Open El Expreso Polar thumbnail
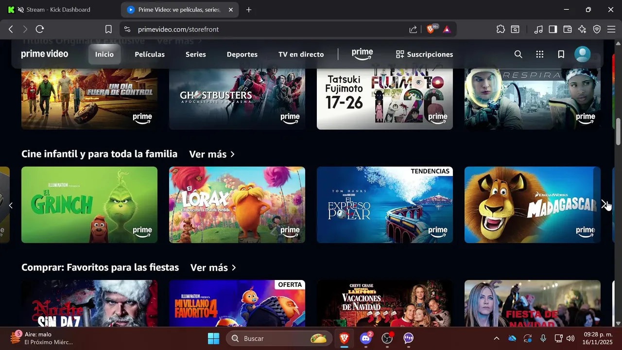This screenshot has height=350, width=622. (x=385, y=205)
